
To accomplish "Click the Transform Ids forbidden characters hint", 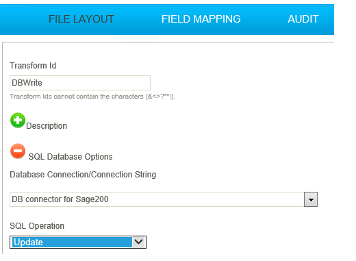I will coord(92,97).
